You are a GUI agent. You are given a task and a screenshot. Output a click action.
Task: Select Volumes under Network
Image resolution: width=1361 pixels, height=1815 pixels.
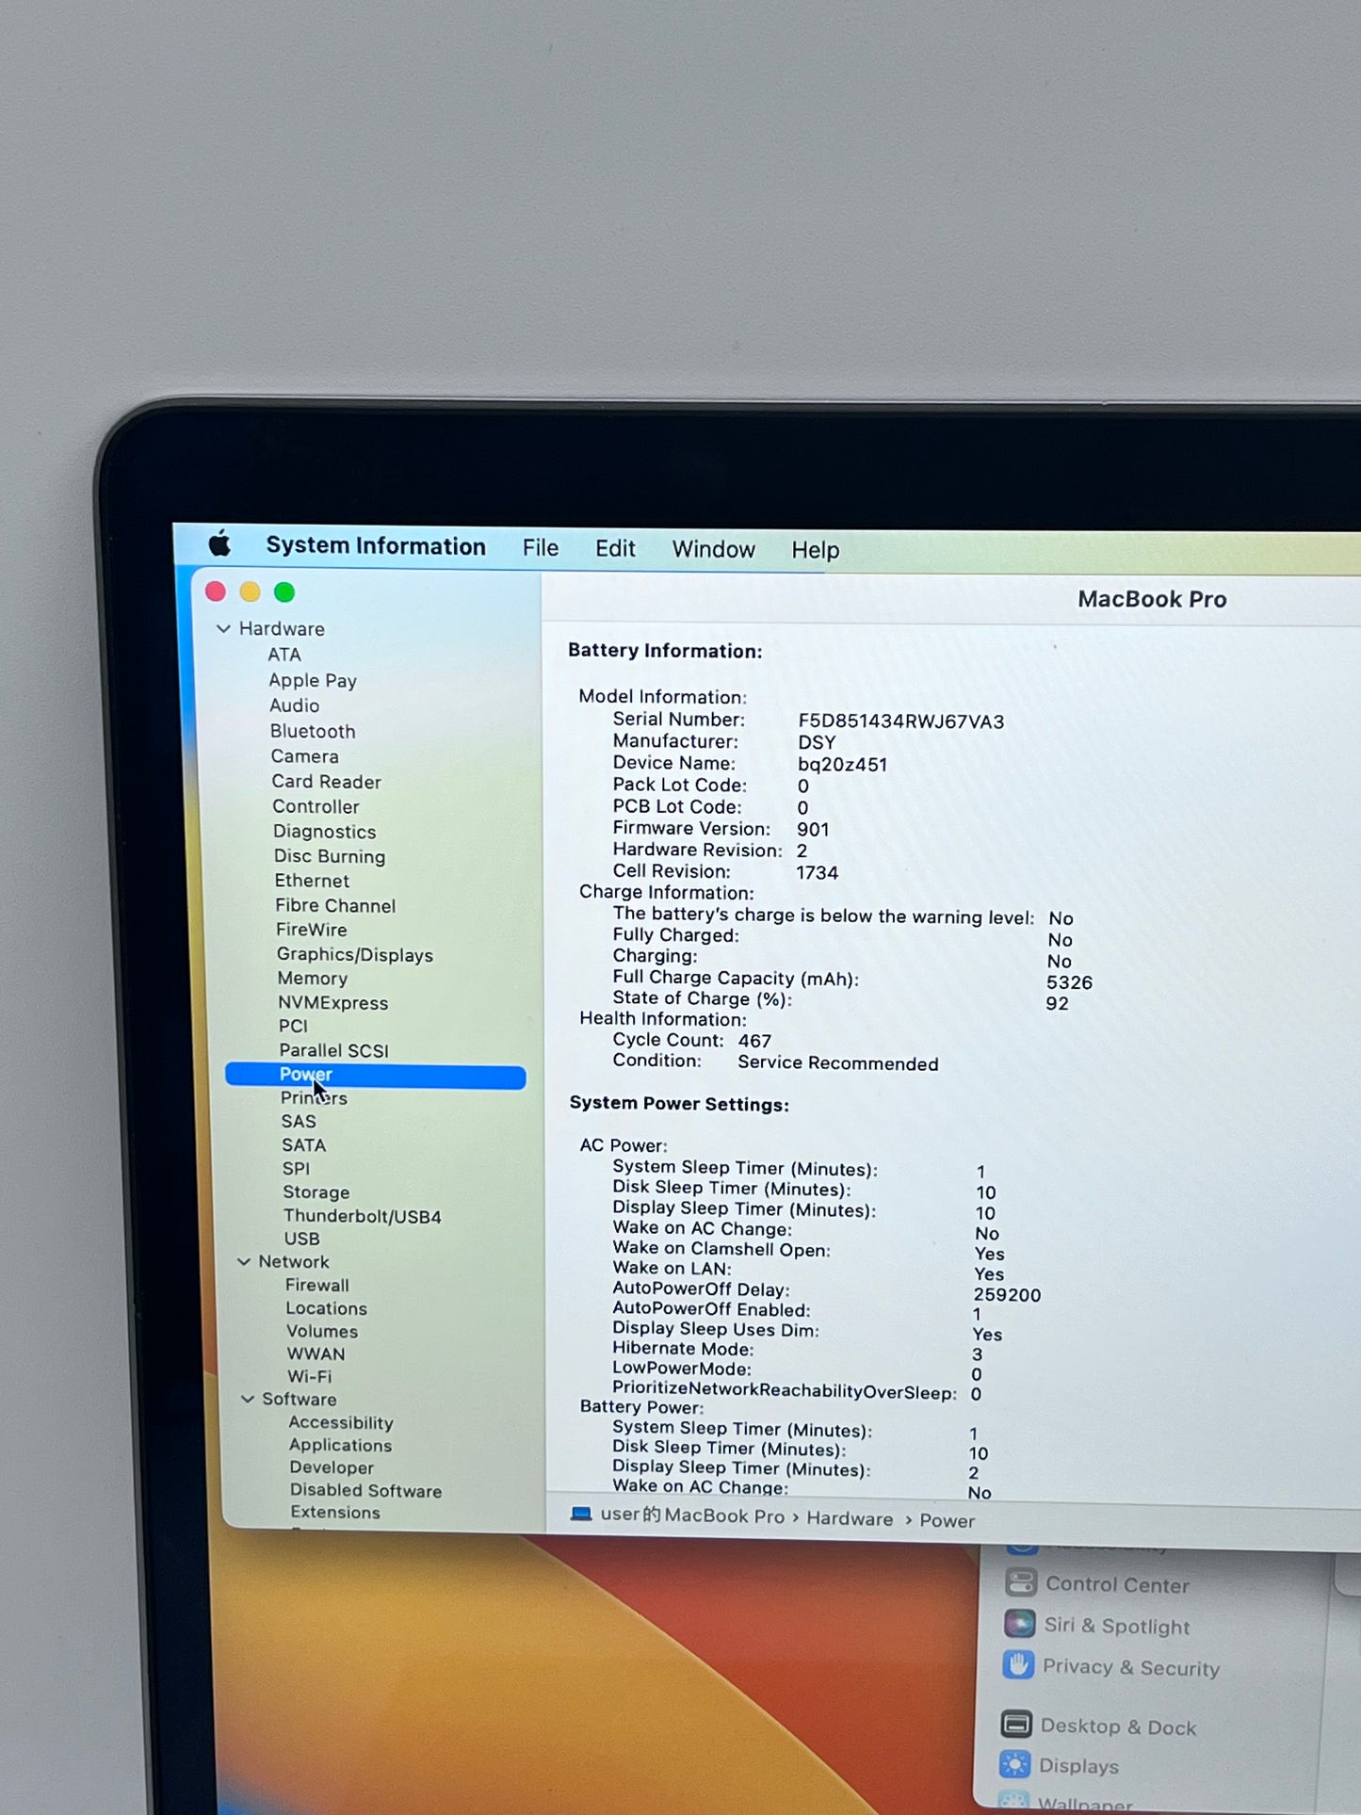[322, 1331]
